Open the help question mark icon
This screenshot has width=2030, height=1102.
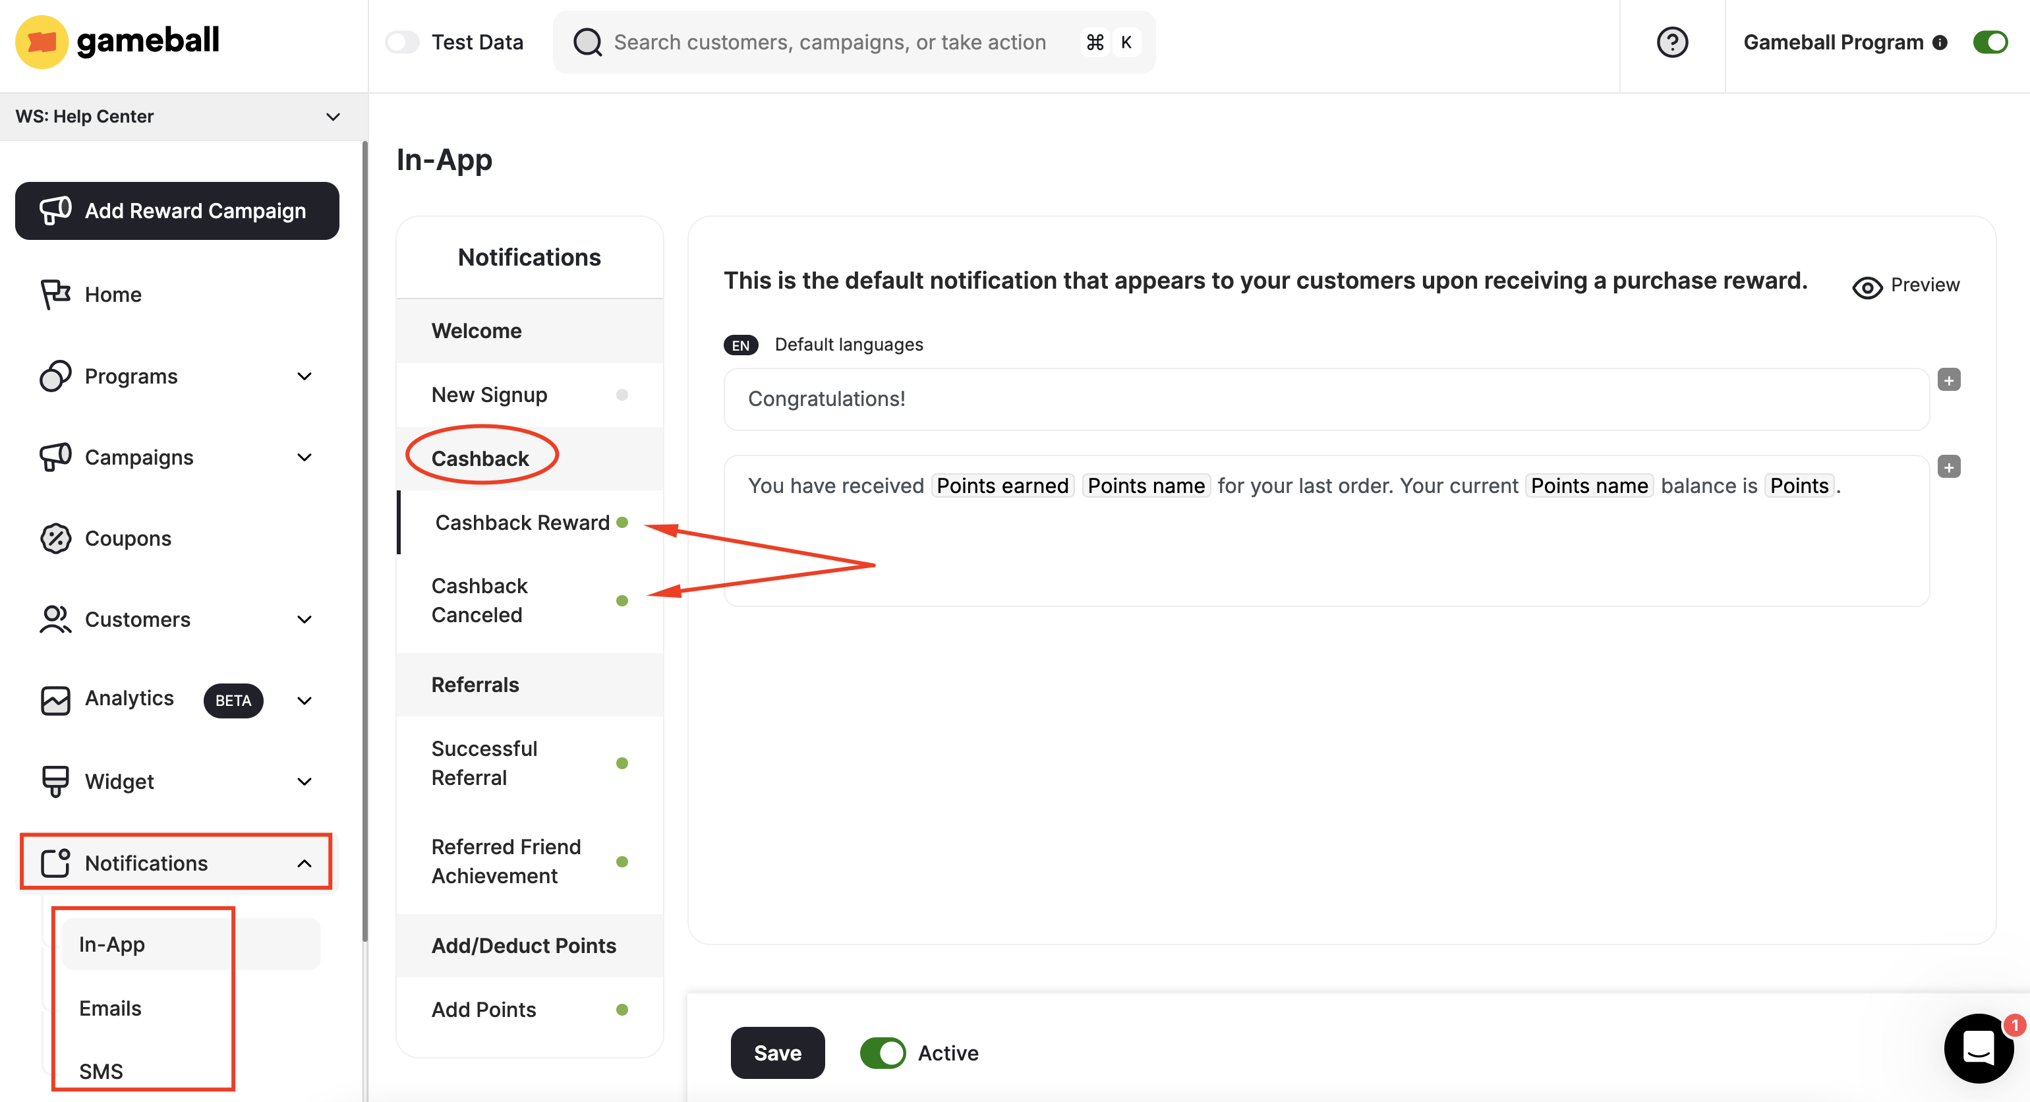pos(1672,42)
